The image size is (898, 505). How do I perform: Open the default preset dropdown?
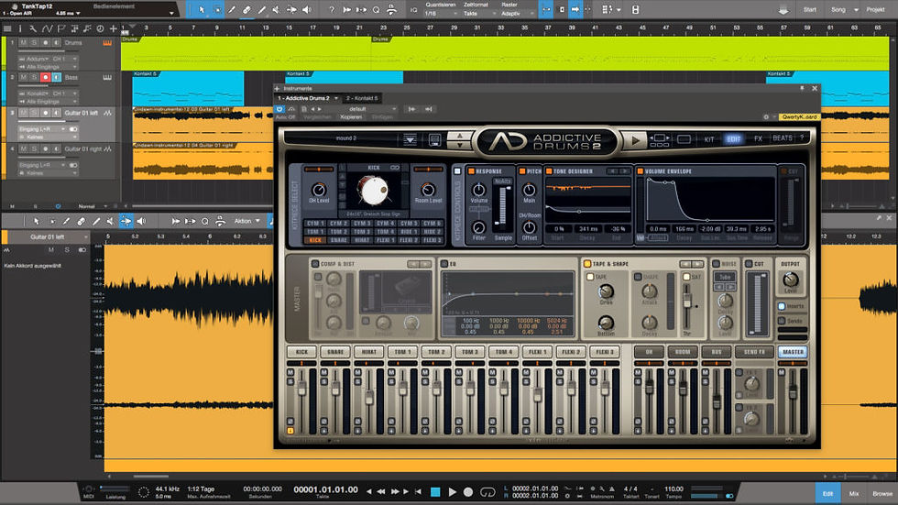364,109
